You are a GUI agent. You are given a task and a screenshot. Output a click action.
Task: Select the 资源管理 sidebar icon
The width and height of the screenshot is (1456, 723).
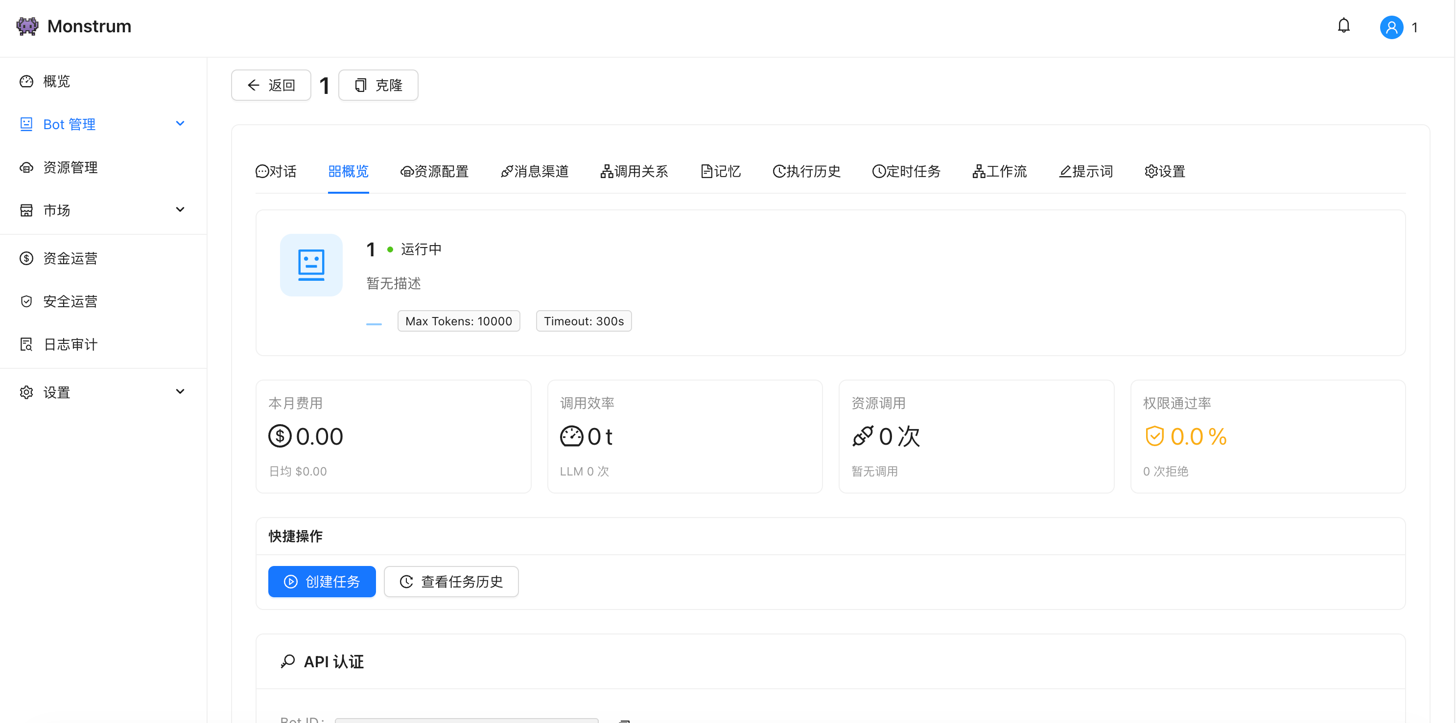26,167
